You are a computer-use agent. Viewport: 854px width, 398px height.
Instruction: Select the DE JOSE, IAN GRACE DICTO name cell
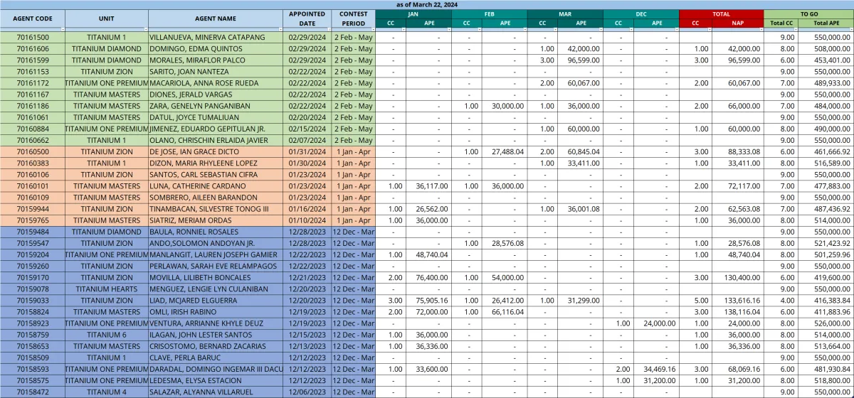pos(216,151)
